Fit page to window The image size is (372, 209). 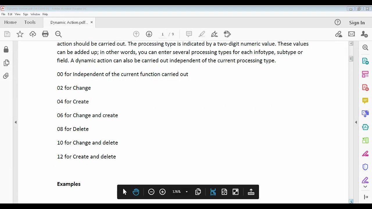tap(224, 192)
